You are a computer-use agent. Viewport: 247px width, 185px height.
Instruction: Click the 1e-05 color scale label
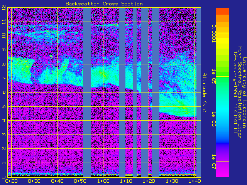(214, 77)
